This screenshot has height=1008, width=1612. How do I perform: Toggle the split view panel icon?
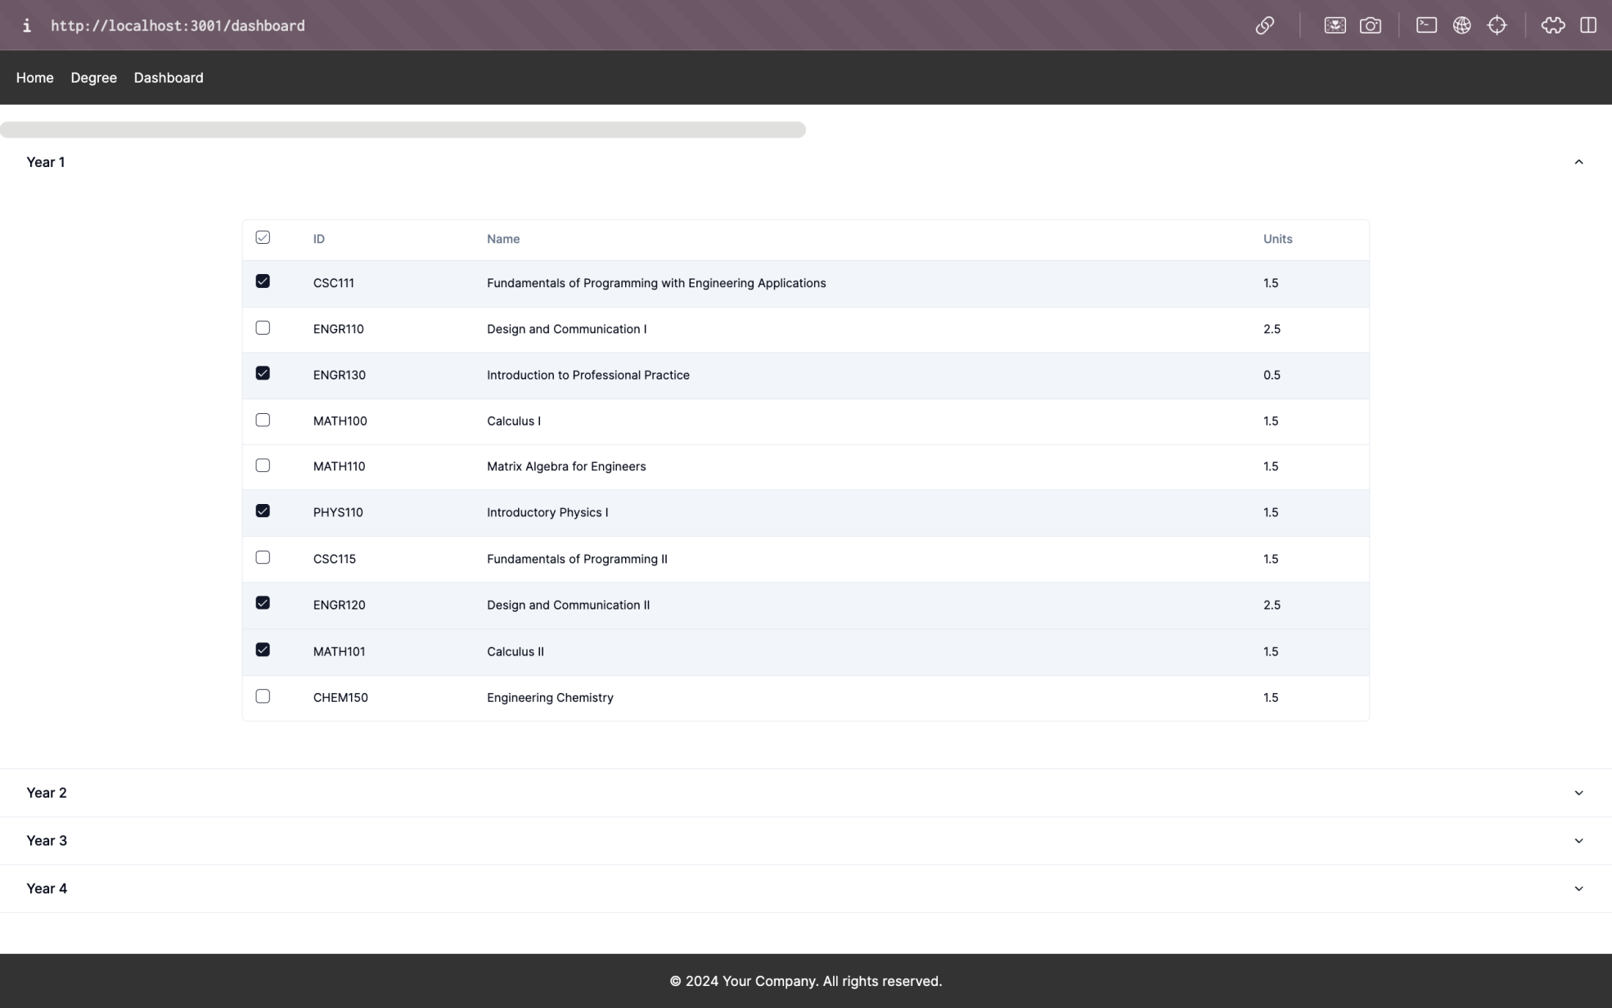pyautogui.click(x=1587, y=25)
